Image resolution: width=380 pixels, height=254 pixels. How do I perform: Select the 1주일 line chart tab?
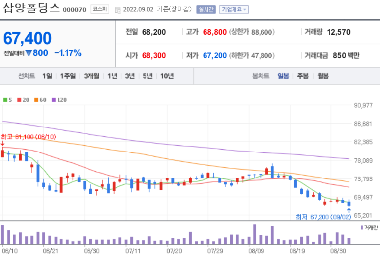(68, 76)
